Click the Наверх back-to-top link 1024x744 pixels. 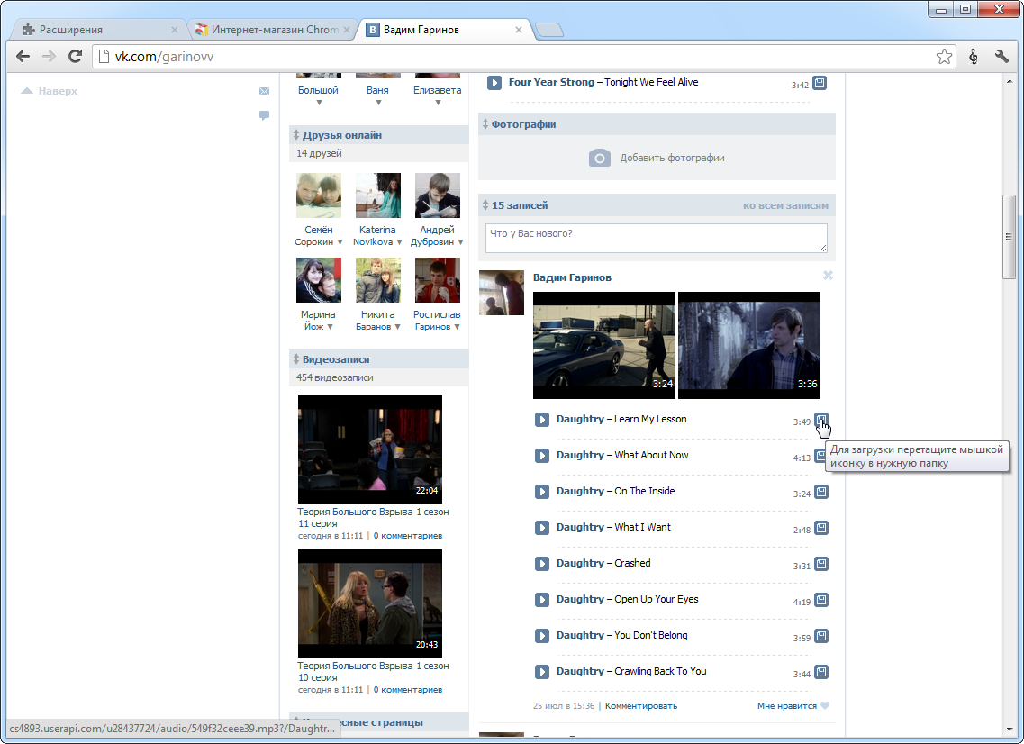pos(50,91)
